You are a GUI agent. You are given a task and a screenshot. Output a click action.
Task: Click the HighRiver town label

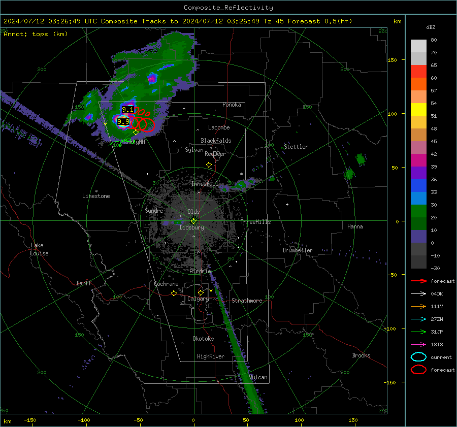pos(211,356)
